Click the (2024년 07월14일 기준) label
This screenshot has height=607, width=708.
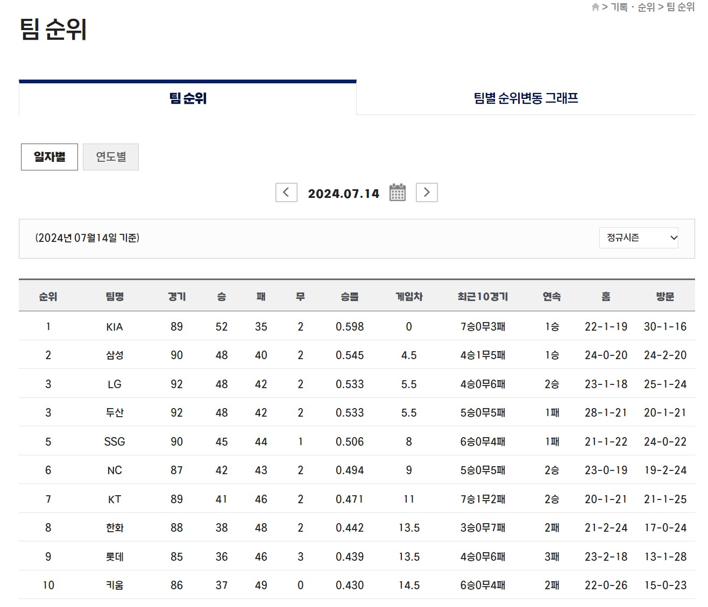87,238
